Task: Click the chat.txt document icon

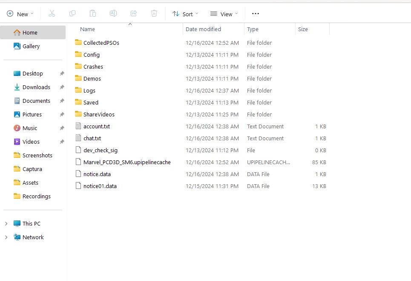Action: [x=78, y=138]
